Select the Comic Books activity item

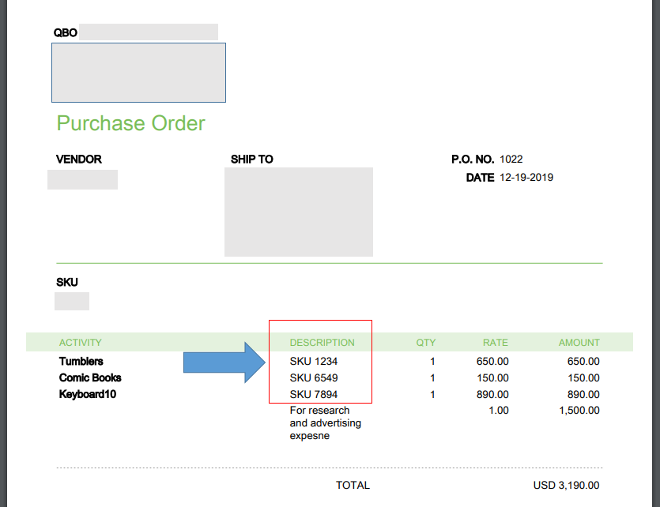pos(90,377)
